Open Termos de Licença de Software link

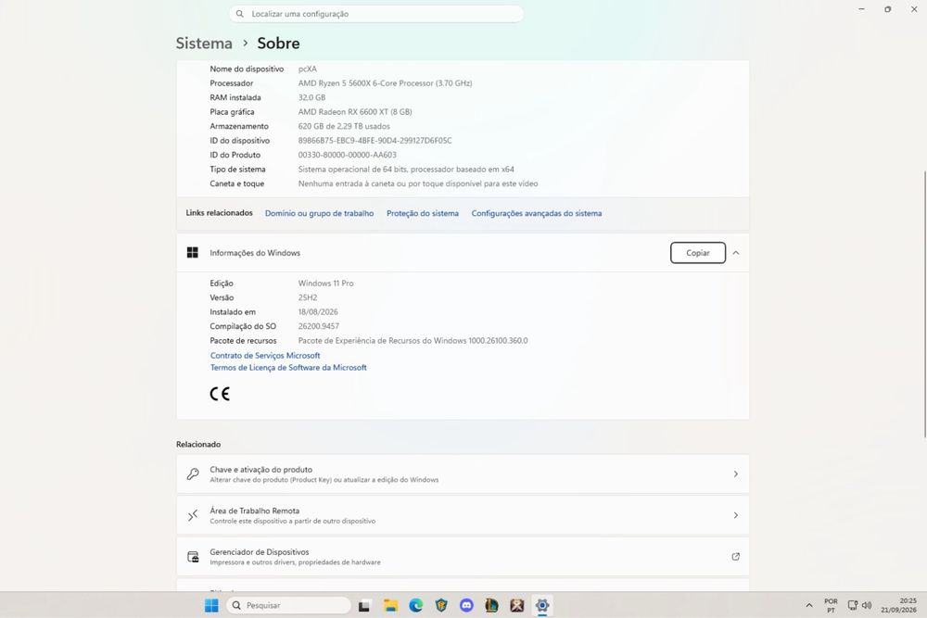288,368
